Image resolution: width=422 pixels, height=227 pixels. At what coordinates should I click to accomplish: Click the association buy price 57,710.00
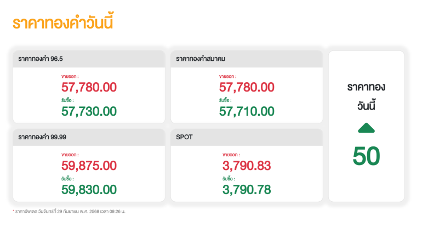(x=247, y=111)
